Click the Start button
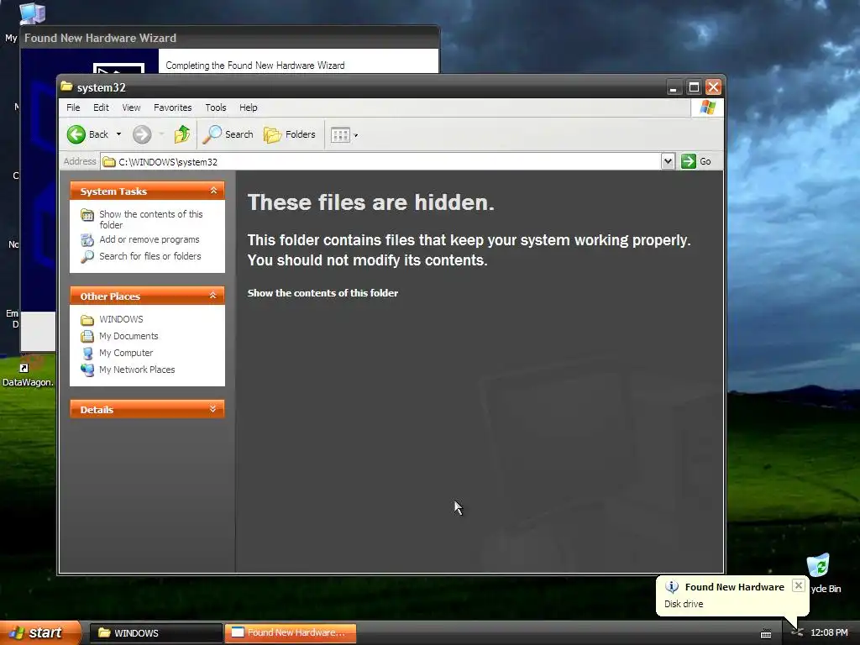 coord(40,633)
